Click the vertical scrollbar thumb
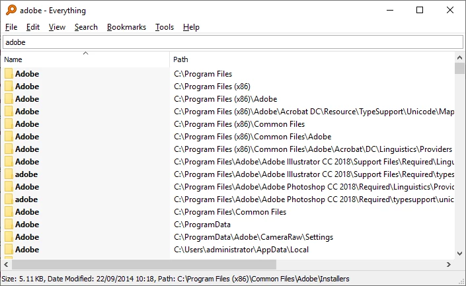 [460, 68]
